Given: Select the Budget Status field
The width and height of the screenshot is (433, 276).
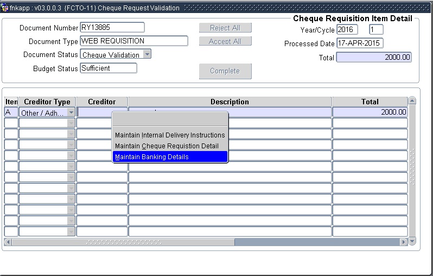Looking at the screenshot, I should pyautogui.click(x=108, y=68).
